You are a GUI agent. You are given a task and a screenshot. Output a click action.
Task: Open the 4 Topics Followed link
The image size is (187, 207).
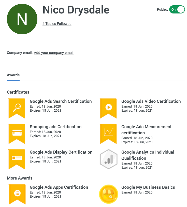[57, 24]
